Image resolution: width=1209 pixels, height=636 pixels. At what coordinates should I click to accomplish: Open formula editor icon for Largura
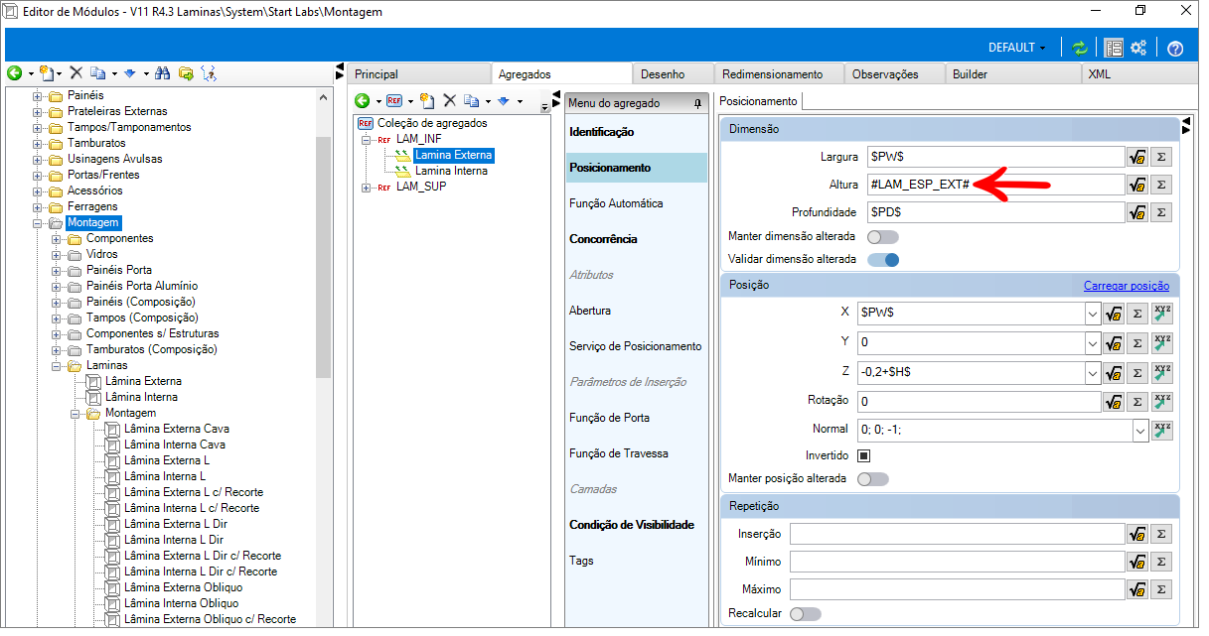(1138, 157)
